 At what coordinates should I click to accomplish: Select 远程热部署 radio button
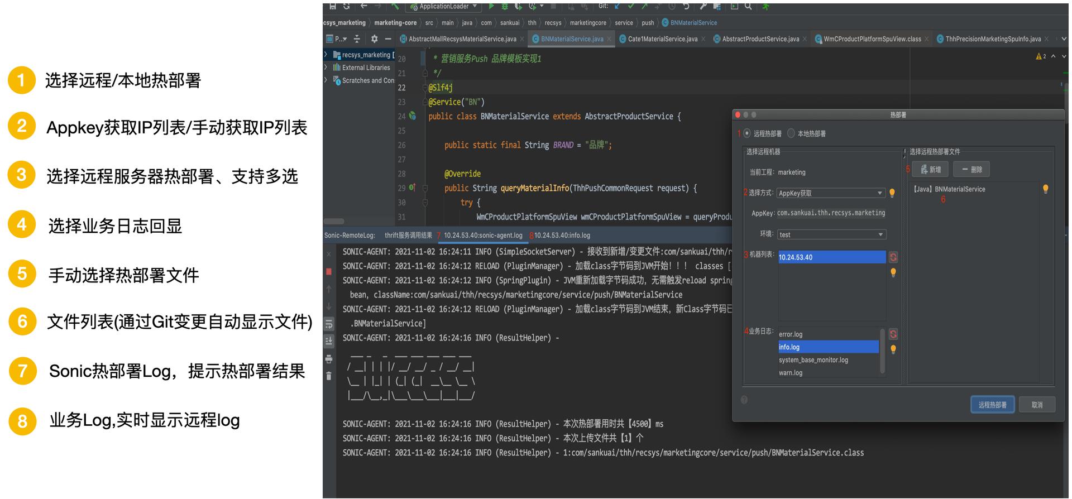pos(747,133)
